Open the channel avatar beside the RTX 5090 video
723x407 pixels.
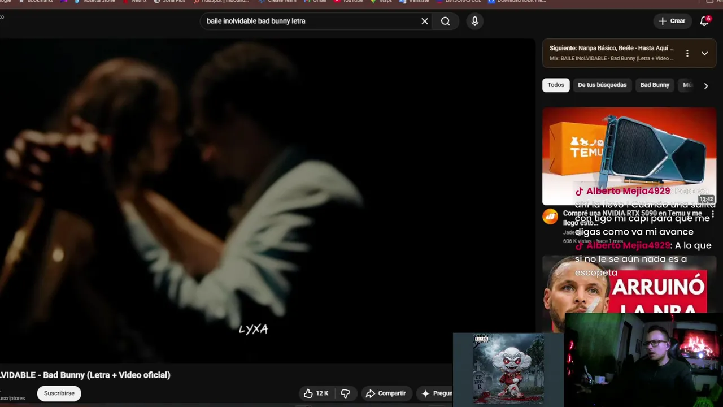point(550,217)
